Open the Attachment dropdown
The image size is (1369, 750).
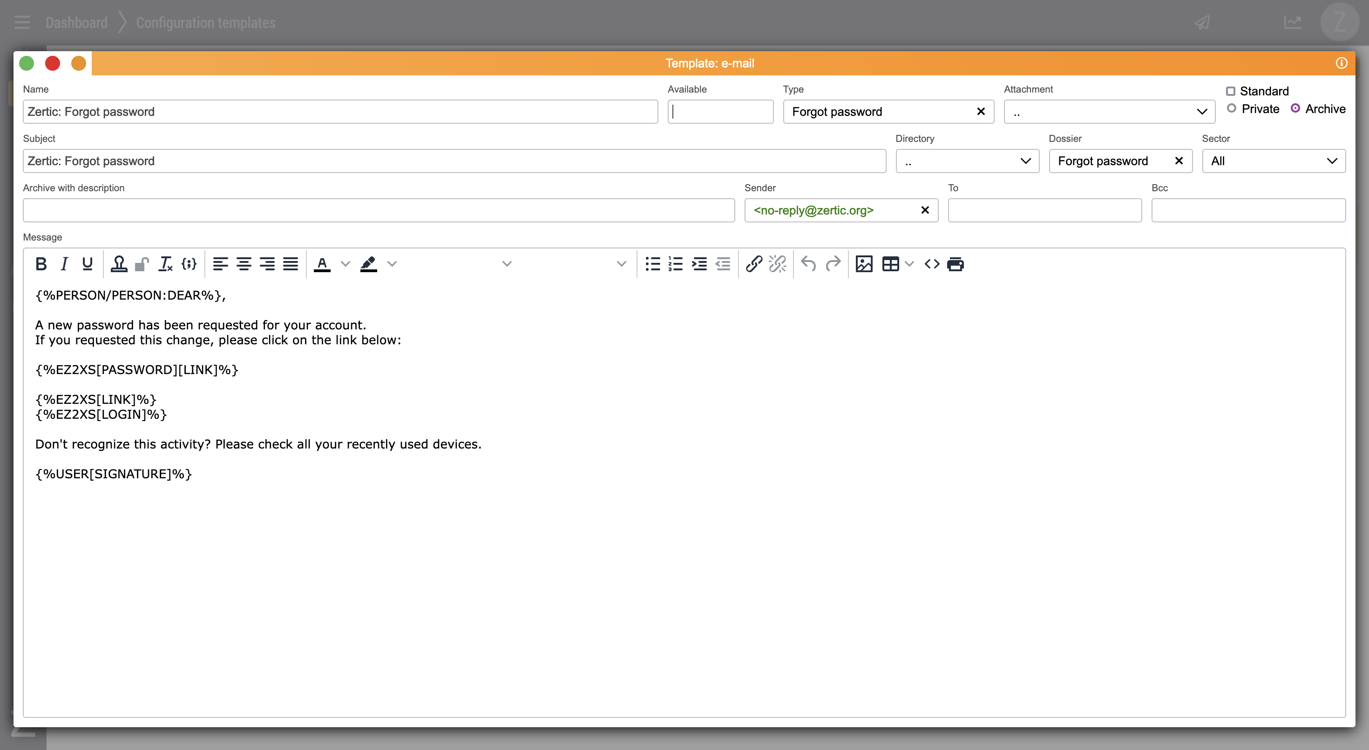(1109, 112)
